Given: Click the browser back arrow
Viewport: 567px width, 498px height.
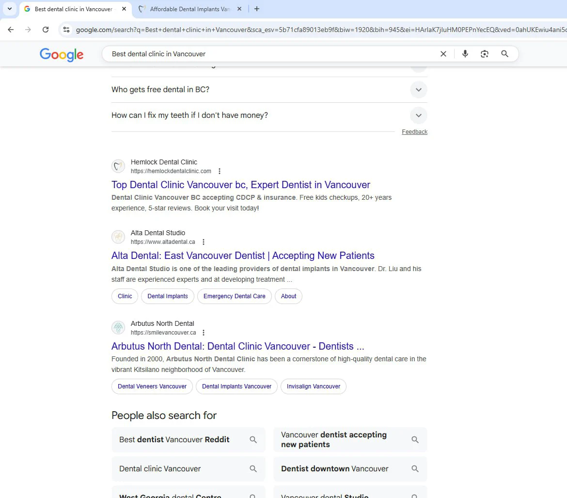Looking at the screenshot, I should (x=11, y=30).
